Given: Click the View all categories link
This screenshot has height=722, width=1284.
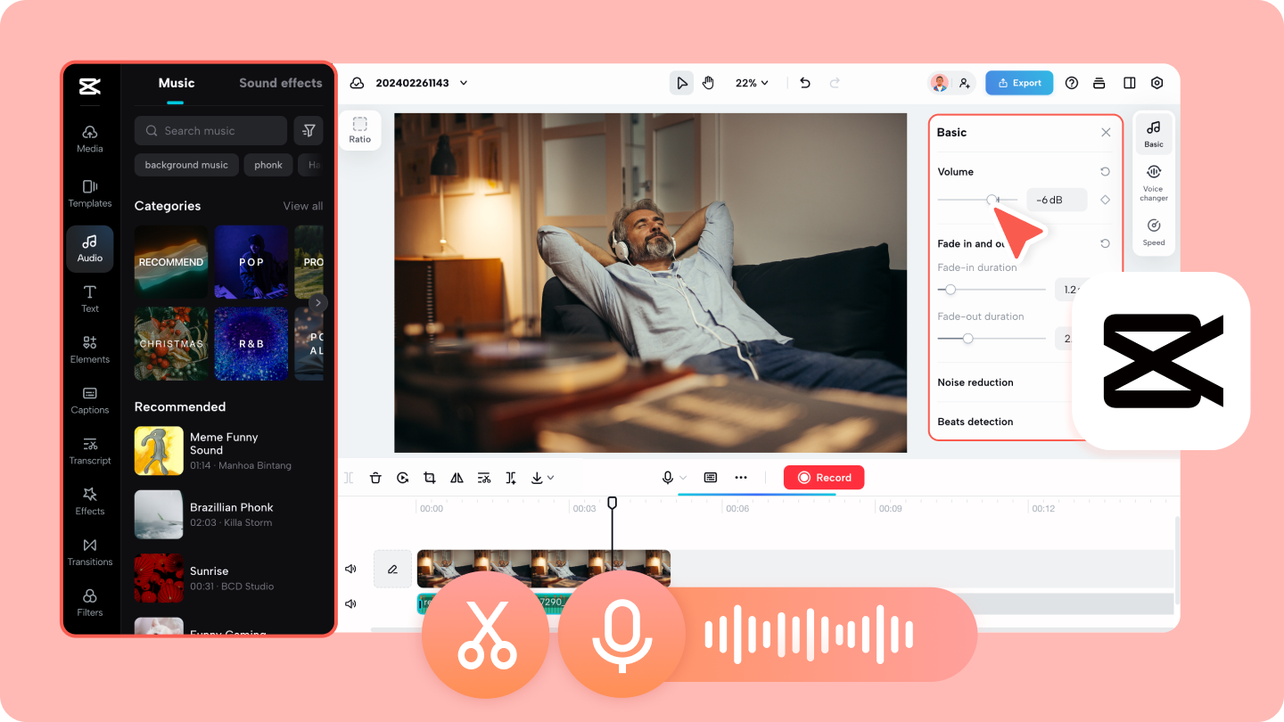Looking at the screenshot, I should 303,206.
